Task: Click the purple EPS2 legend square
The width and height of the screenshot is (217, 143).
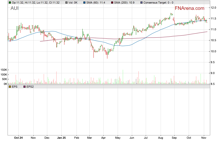Action: [25, 87]
